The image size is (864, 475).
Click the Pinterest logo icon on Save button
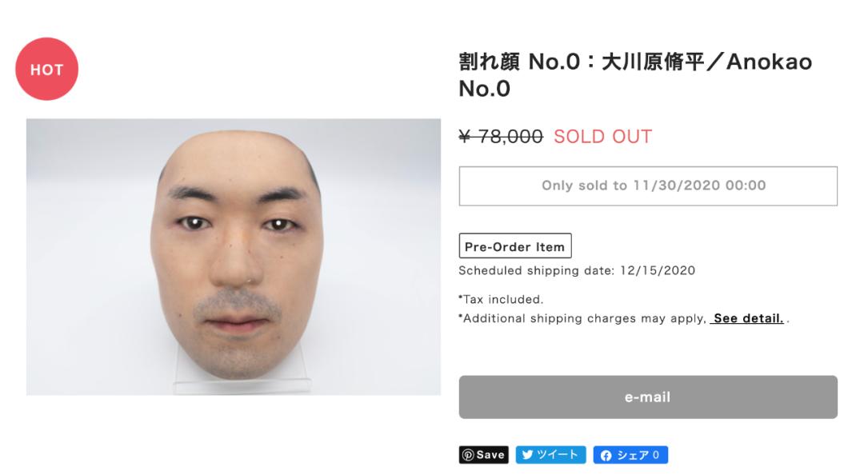point(469,454)
